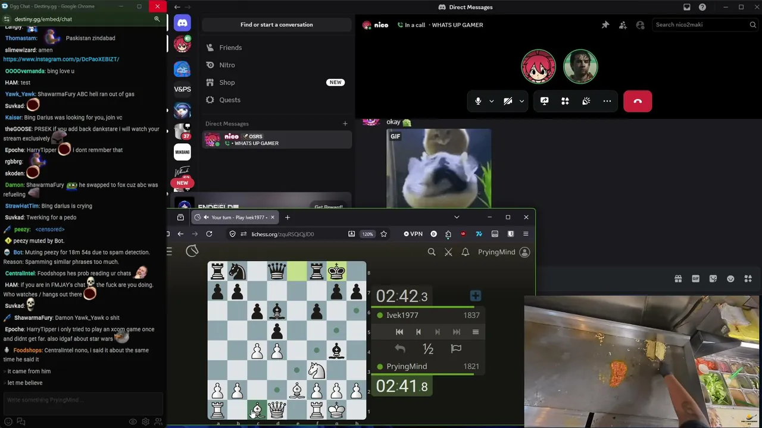Show the user profile panel in Discord

640,25
